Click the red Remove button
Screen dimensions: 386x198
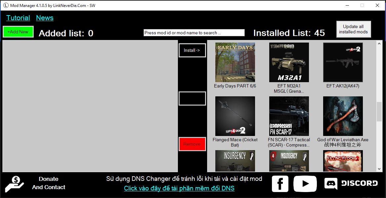click(192, 144)
